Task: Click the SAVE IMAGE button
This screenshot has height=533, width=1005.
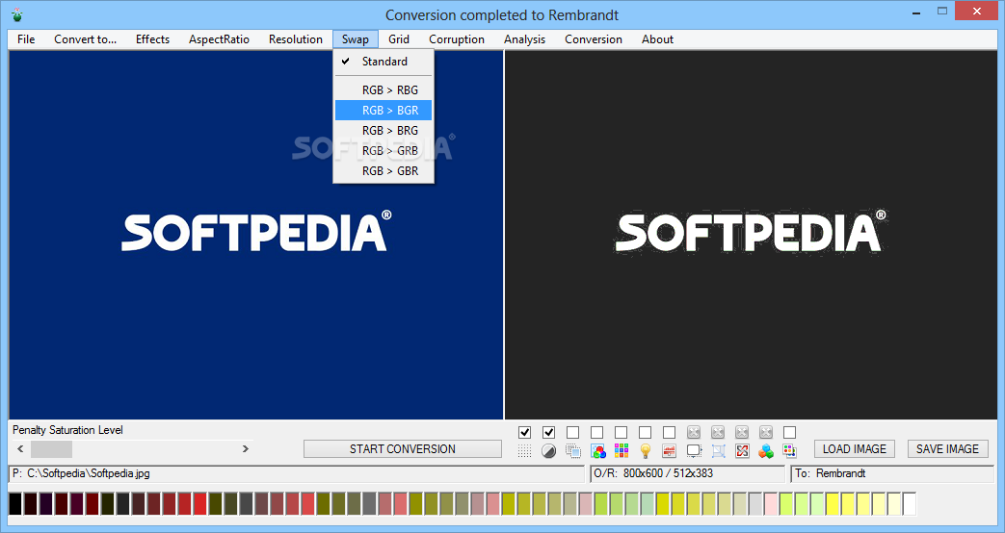Action: coord(947,448)
